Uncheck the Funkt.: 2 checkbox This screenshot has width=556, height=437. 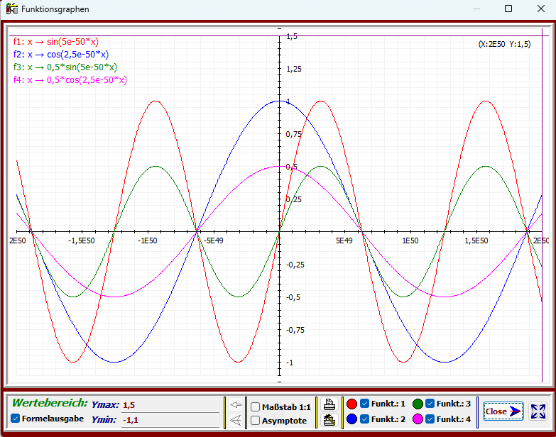coord(364,419)
